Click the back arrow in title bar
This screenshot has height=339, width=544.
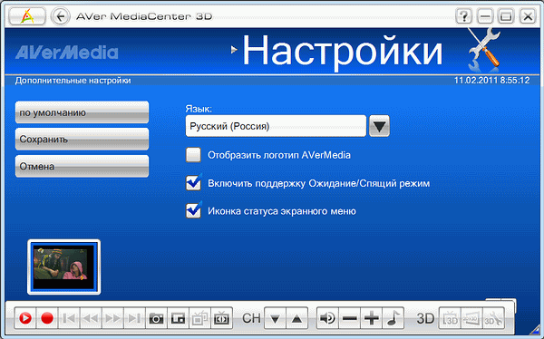point(61,16)
